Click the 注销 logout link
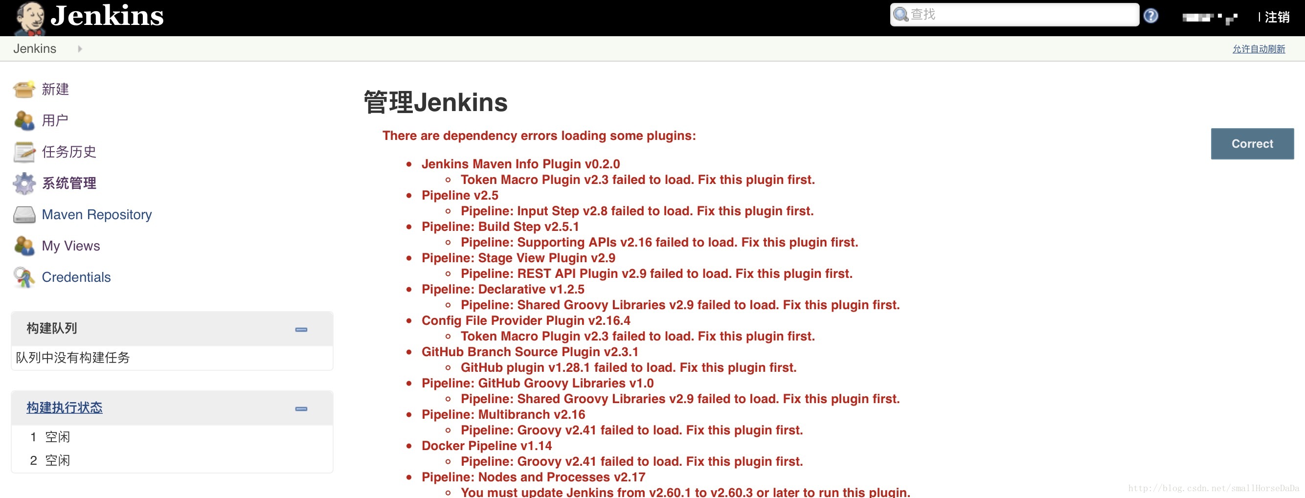 1277,17
